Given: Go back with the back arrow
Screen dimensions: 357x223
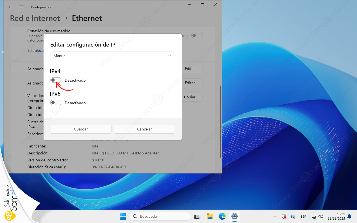Looking at the screenshot, I should 10,7.
